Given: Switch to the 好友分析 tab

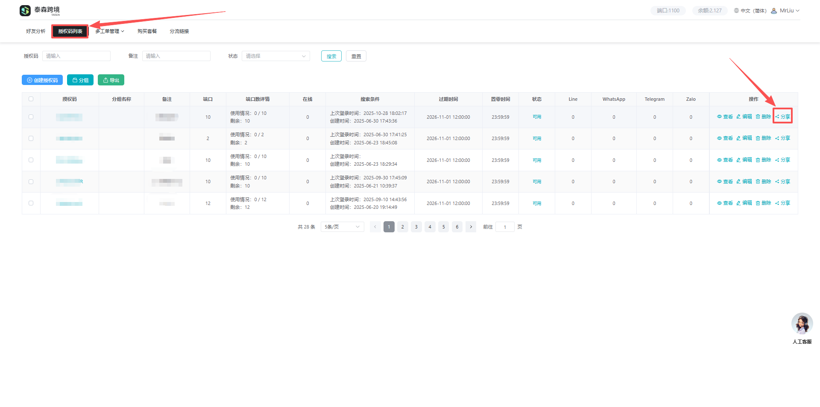Looking at the screenshot, I should pos(35,31).
